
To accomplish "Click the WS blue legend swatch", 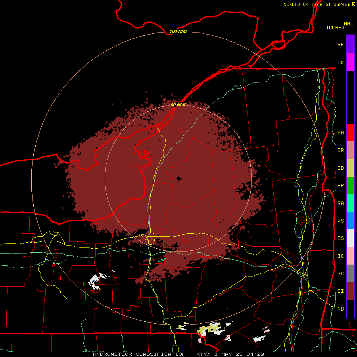I will pyautogui.click(x=350, y=221).
